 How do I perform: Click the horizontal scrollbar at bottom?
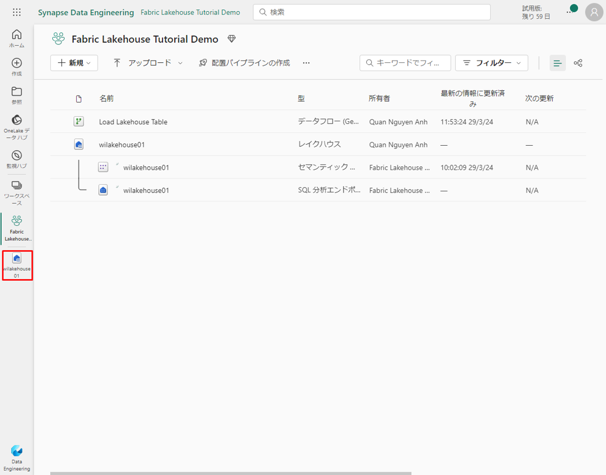(x=231, y=473)
